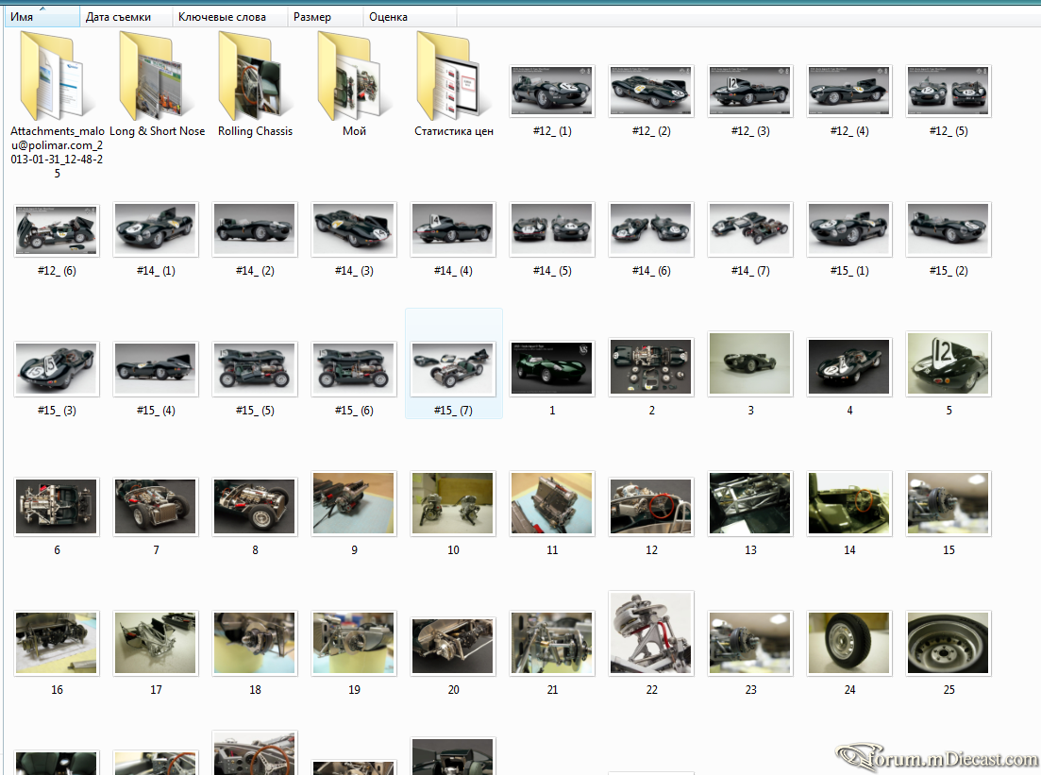Open the Статистика цен folder
The height and width of the screenshot is (775, 1041).
point(453,77)
